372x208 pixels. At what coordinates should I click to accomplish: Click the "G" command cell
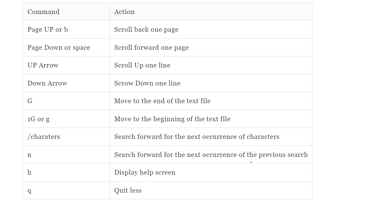(30, 101)
